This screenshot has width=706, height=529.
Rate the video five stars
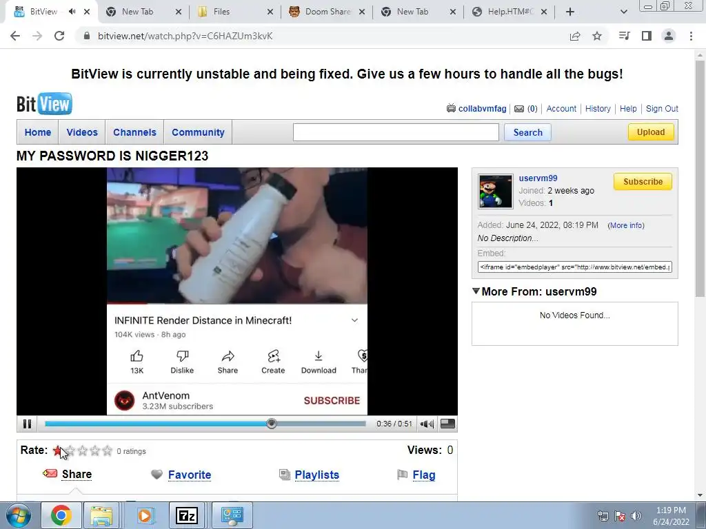click(x=107, y=450)
